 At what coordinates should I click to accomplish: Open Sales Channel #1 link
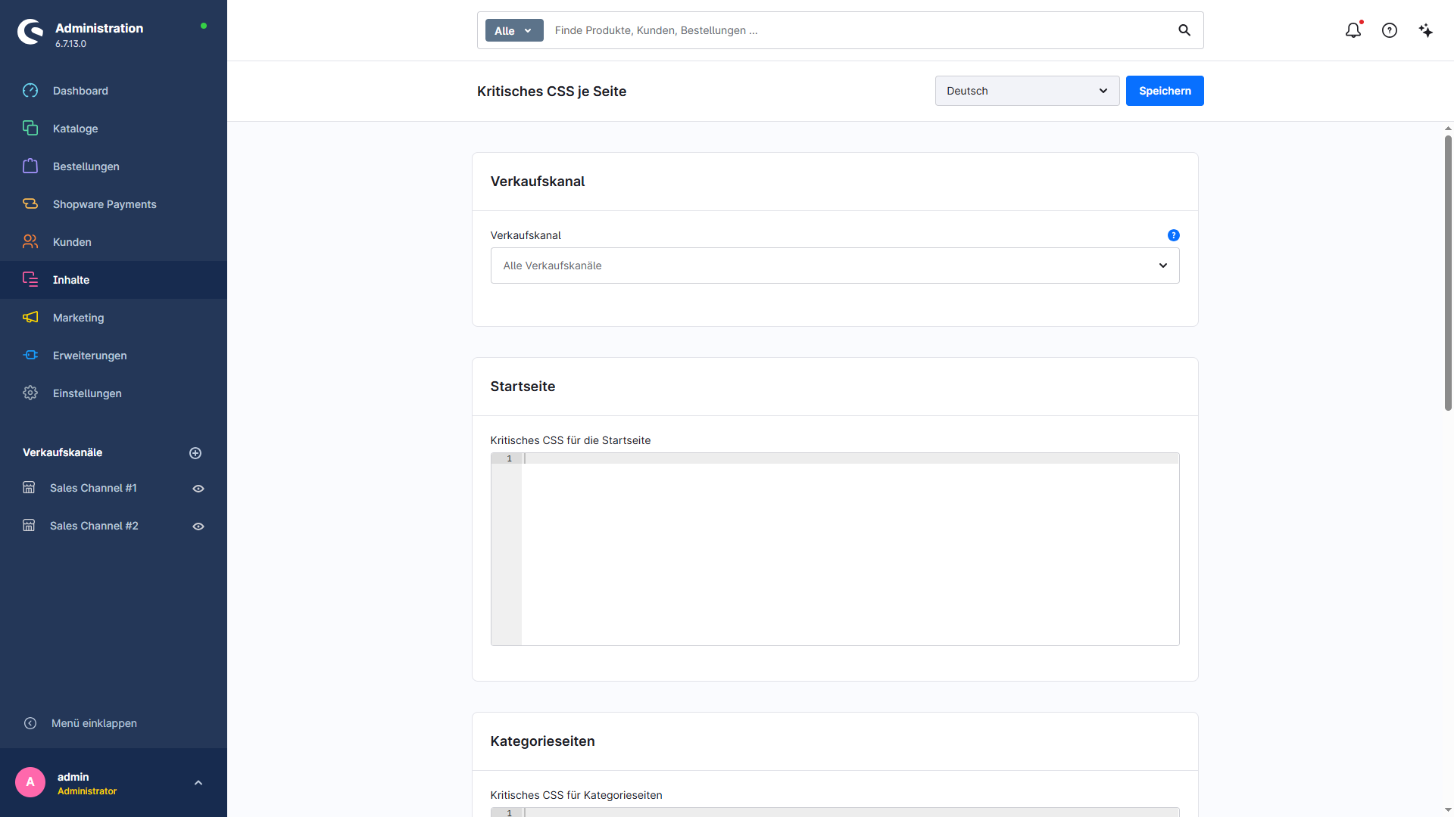click(x=93, y=488)
